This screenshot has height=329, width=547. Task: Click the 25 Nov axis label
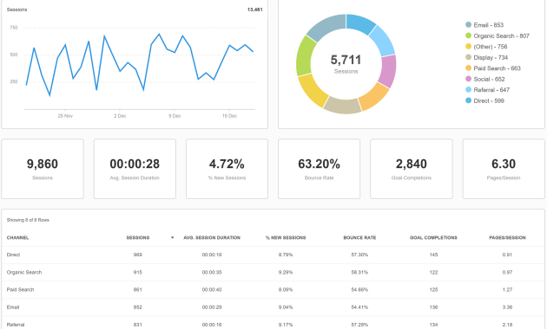pos(65,116)
